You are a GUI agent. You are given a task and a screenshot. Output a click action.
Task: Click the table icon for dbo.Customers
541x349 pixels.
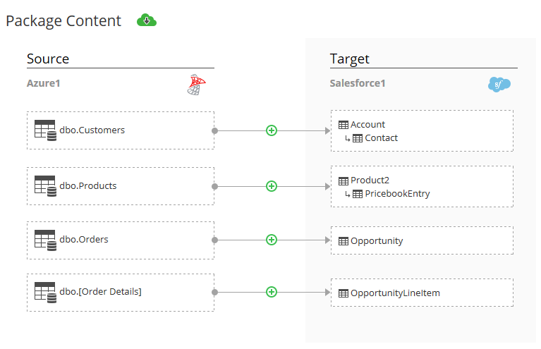coord(45,130)
